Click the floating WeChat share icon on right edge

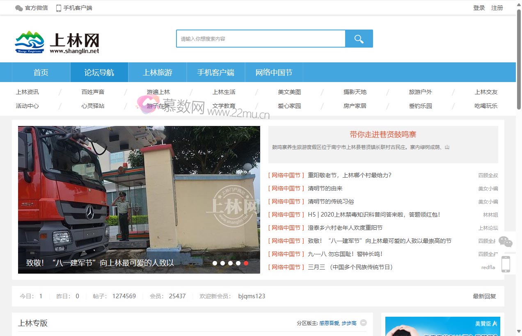[506, 242]
